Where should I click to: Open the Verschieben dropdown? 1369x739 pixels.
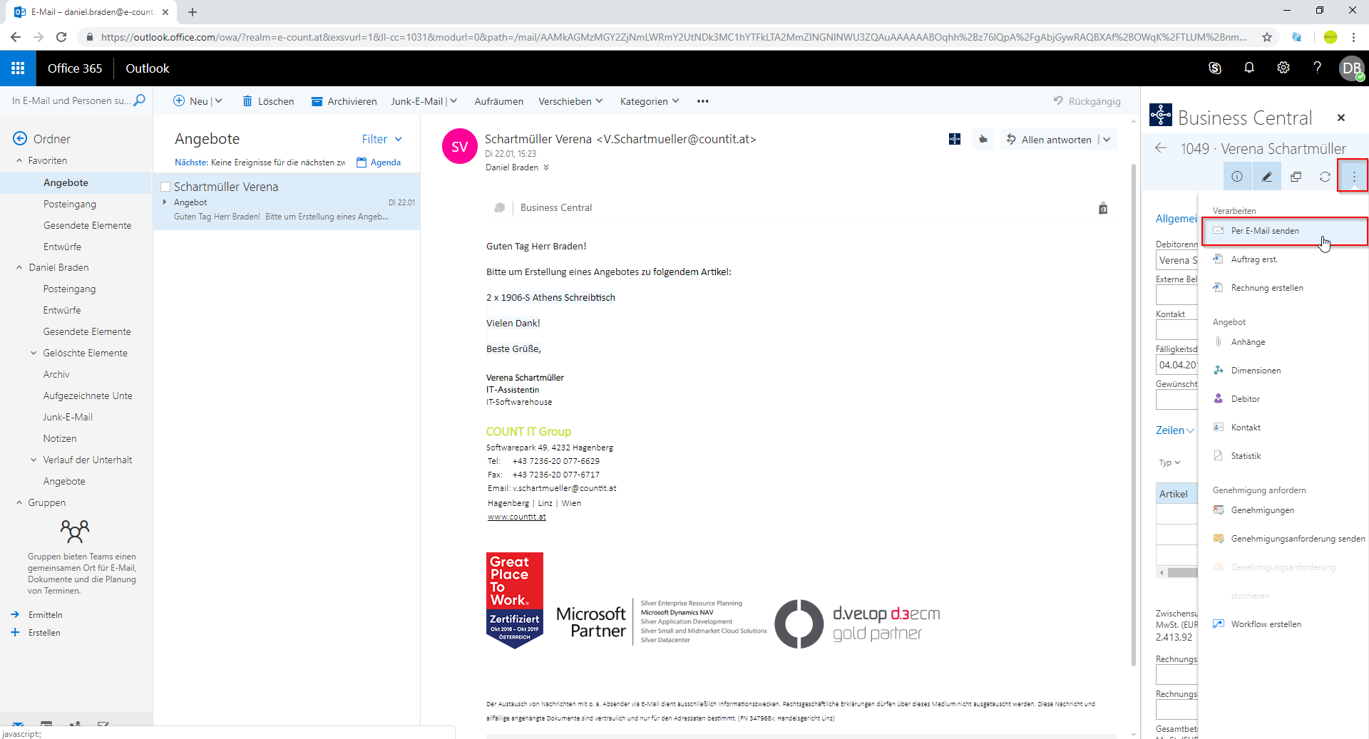click(x=570, y=101)
